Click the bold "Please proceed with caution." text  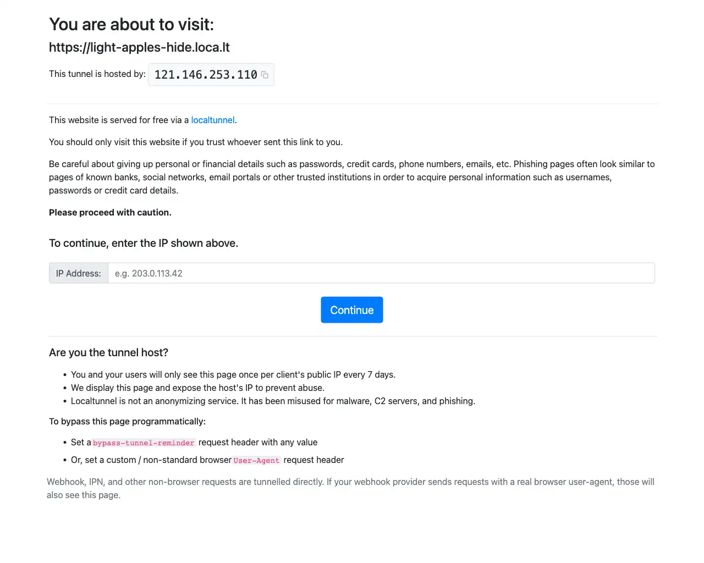point(110,212)
